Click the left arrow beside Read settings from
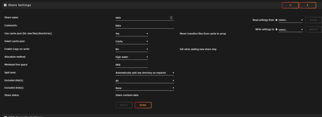The width and height of the screenshot is (322, 117). [x=276, y=20]
